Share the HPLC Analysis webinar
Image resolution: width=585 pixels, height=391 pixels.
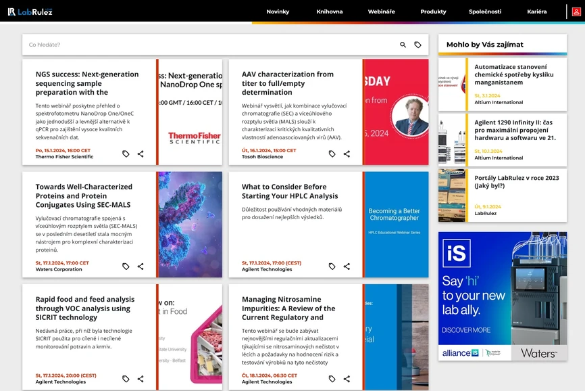pyautogui.click(x=347, y=267)
